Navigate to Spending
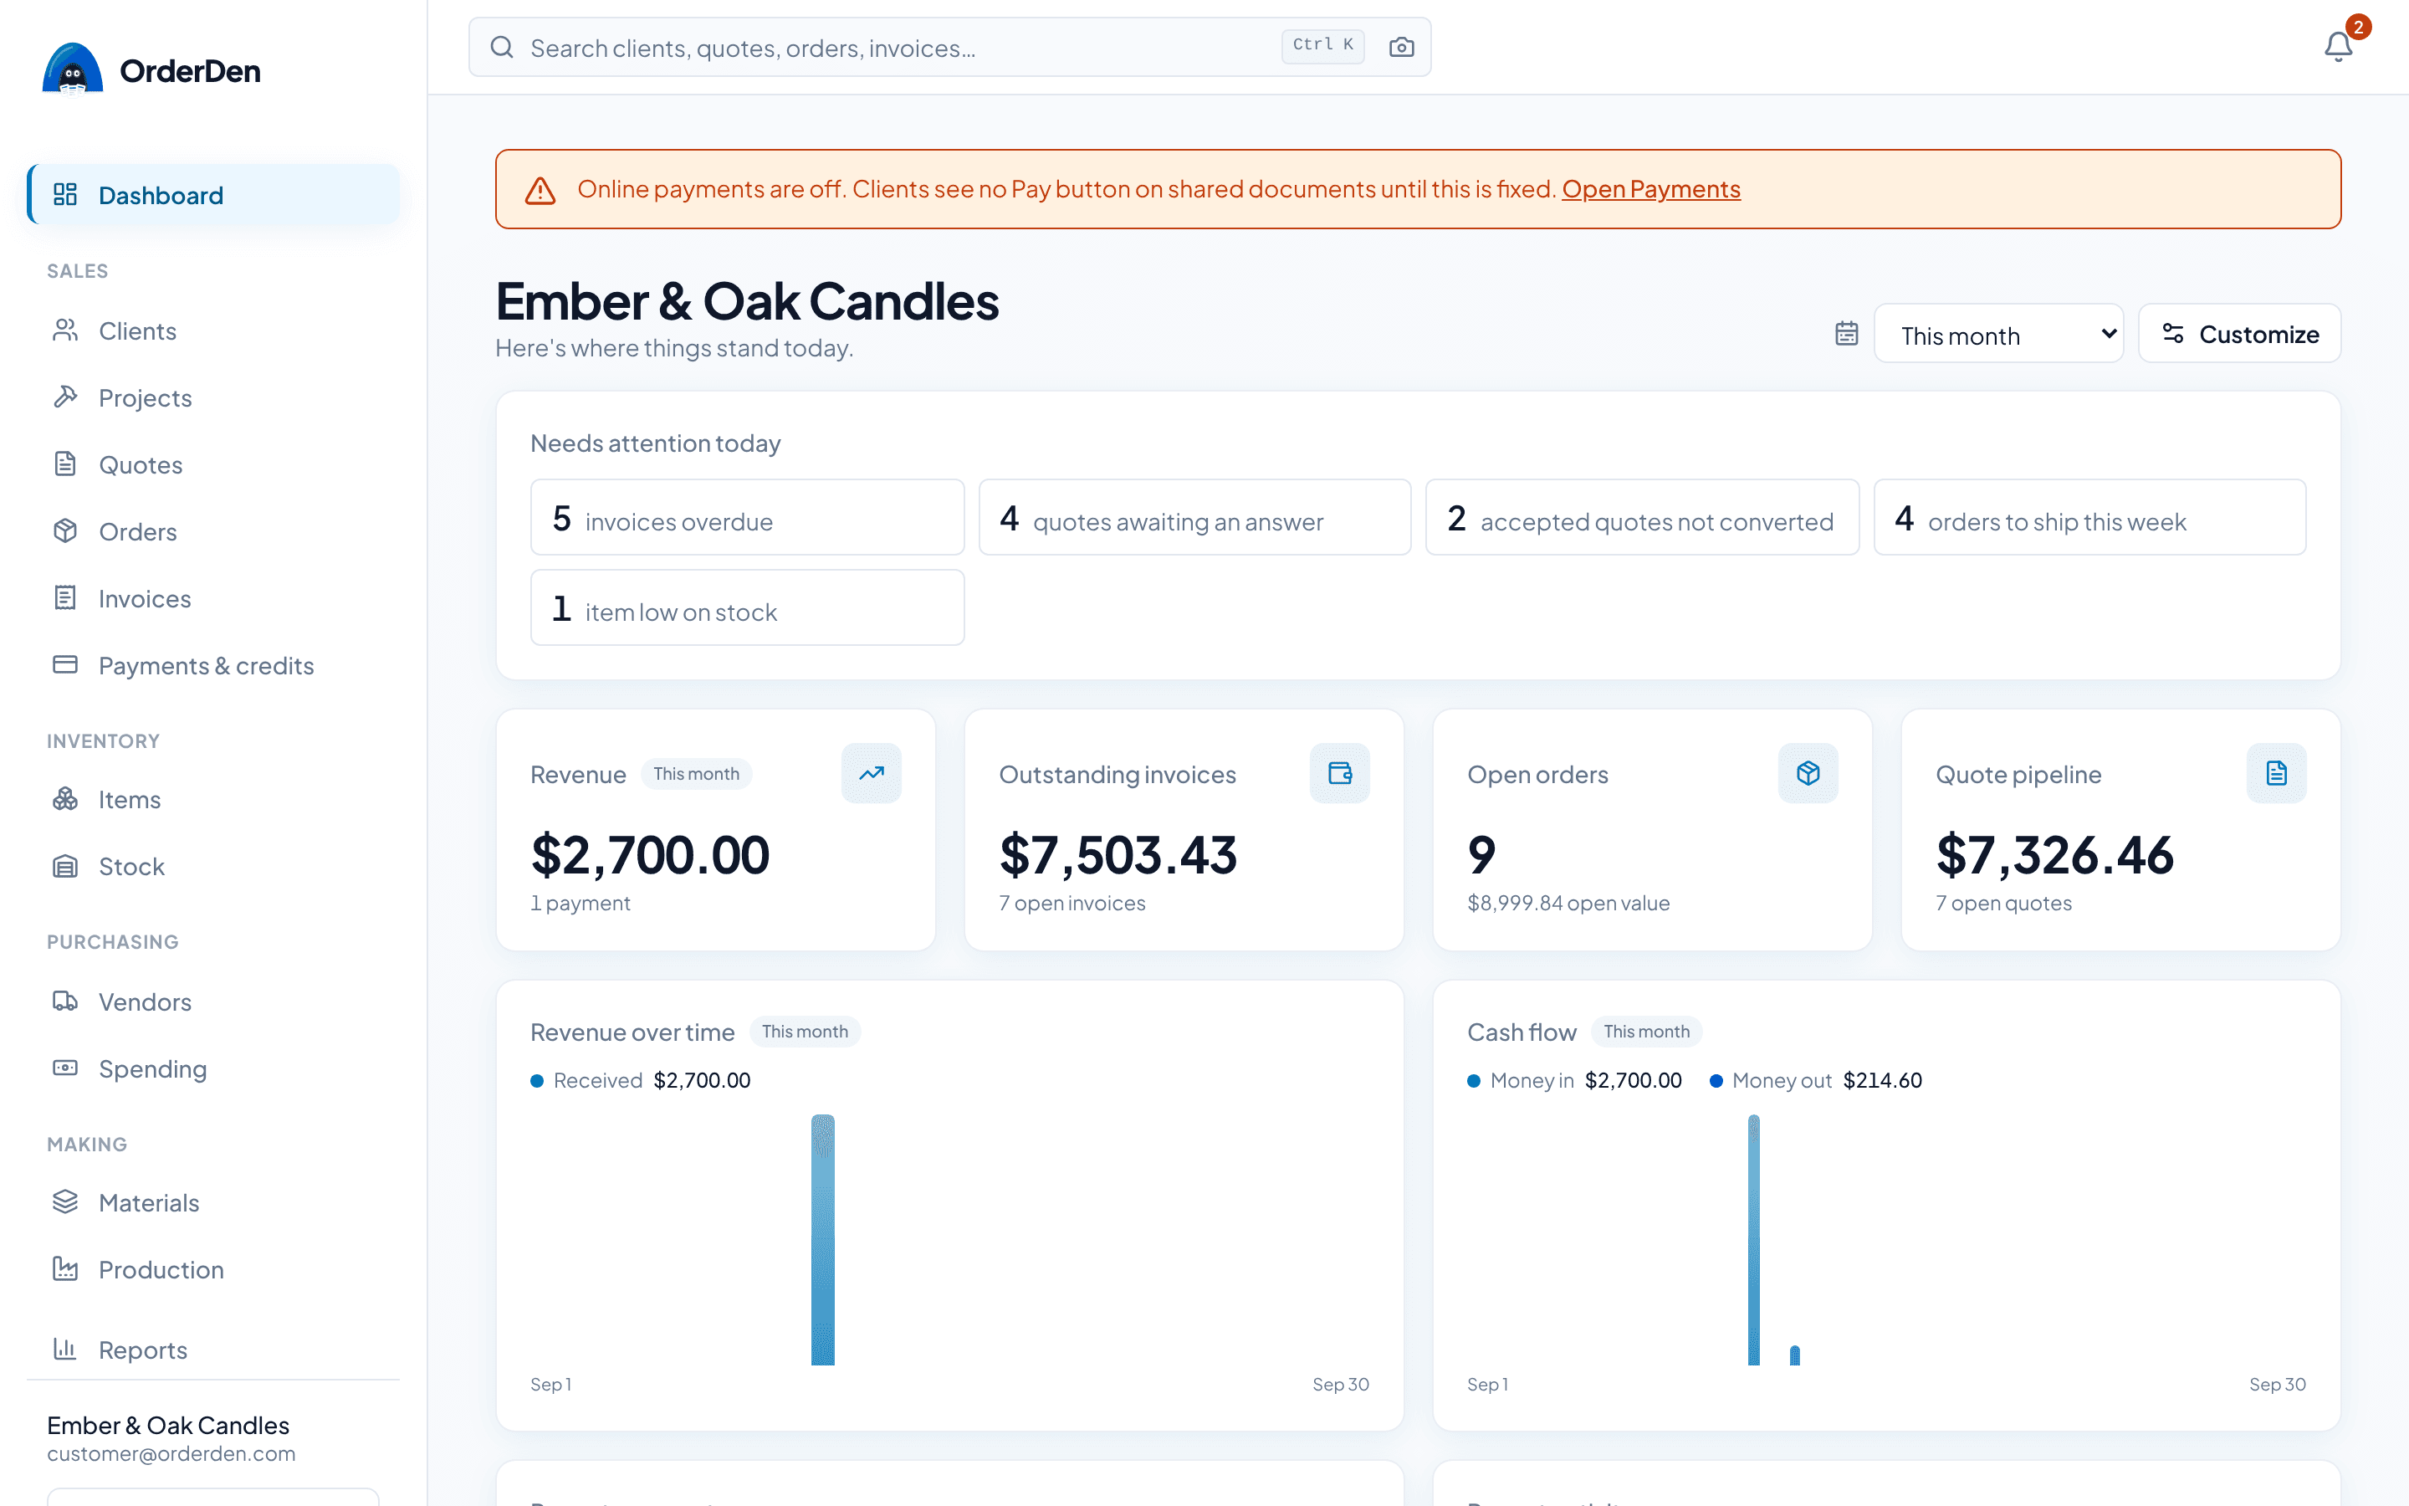This screenshot has height=1506, width=2409. coord(213,1068)
